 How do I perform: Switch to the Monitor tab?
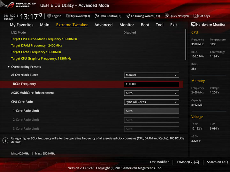coord(127,25)
